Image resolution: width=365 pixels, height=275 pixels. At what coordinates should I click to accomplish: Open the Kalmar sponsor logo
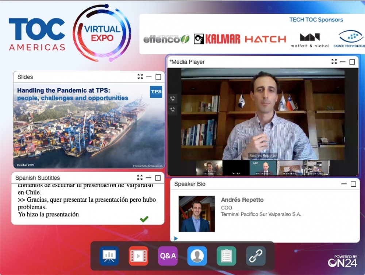coord(217,39)
